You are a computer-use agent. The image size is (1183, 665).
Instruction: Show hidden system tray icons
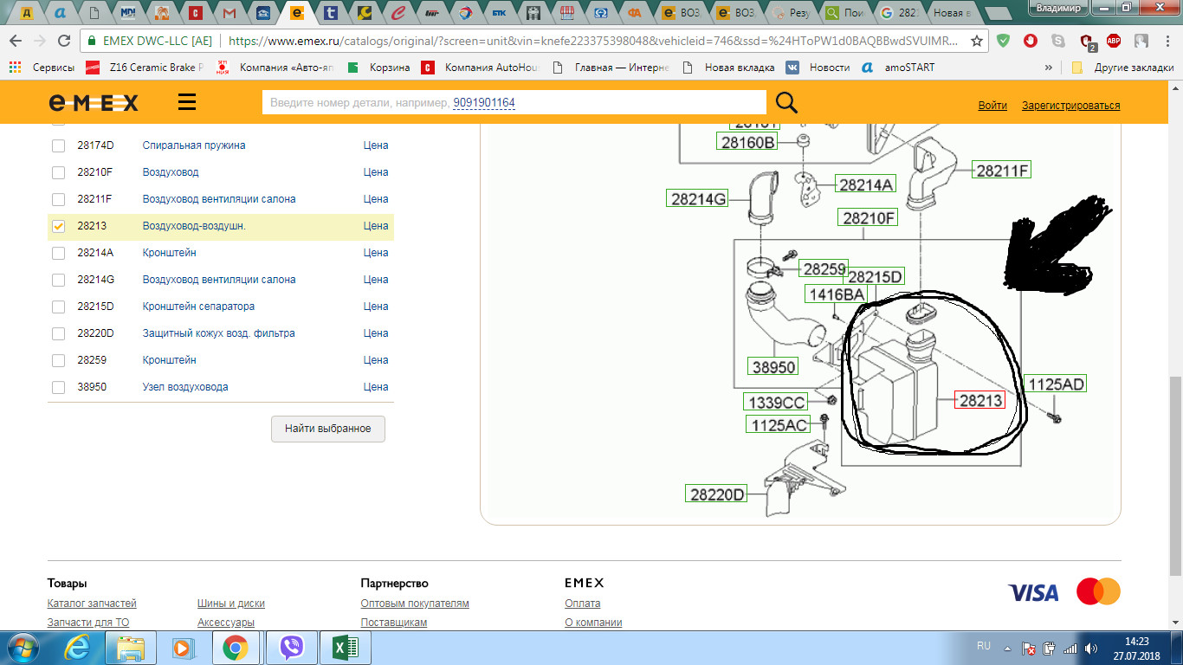[x=1006, y=648]
